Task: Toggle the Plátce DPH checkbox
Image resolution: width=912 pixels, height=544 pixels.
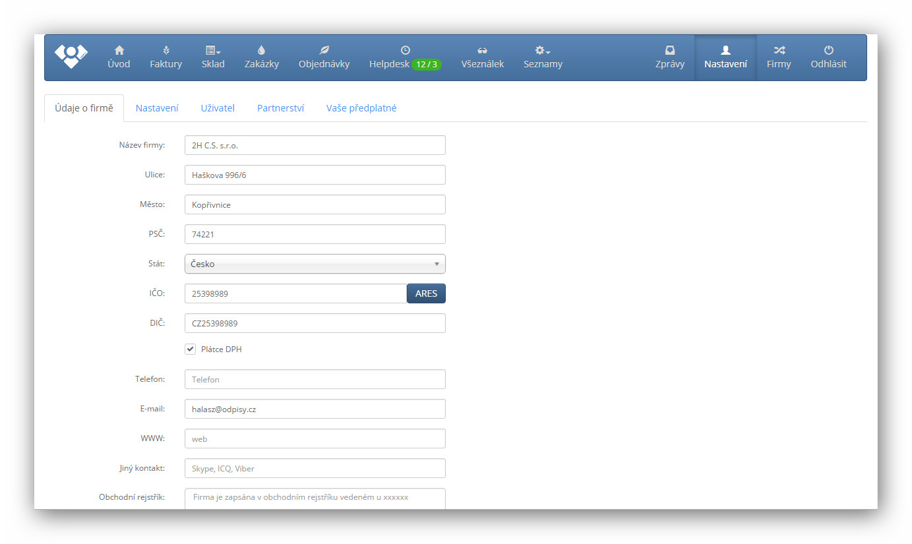Action: (191, 349)
